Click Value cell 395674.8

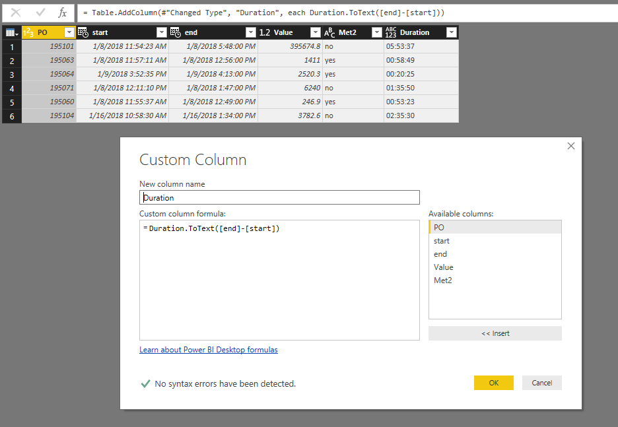point(290,46)
